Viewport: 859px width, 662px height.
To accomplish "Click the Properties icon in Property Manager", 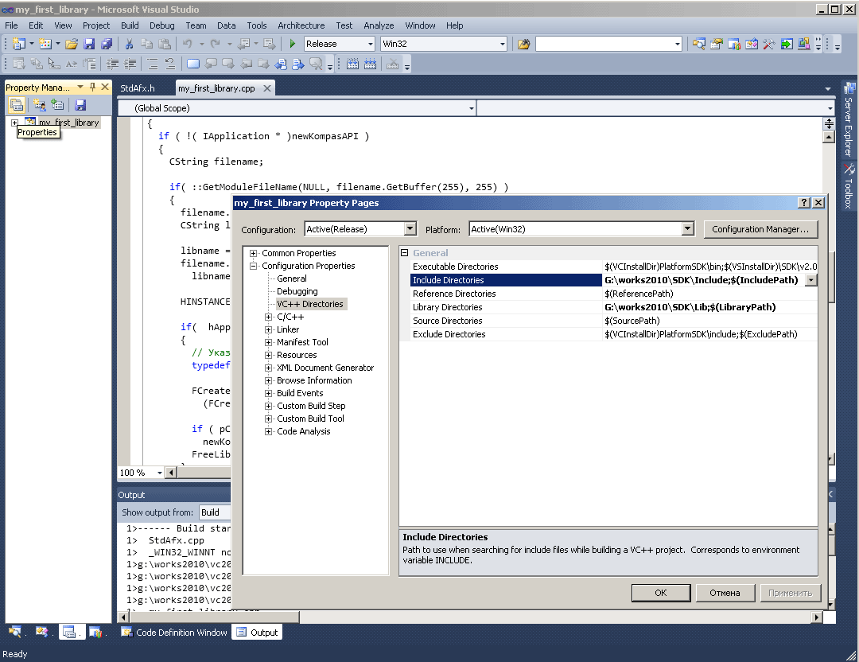I will 16,104.
